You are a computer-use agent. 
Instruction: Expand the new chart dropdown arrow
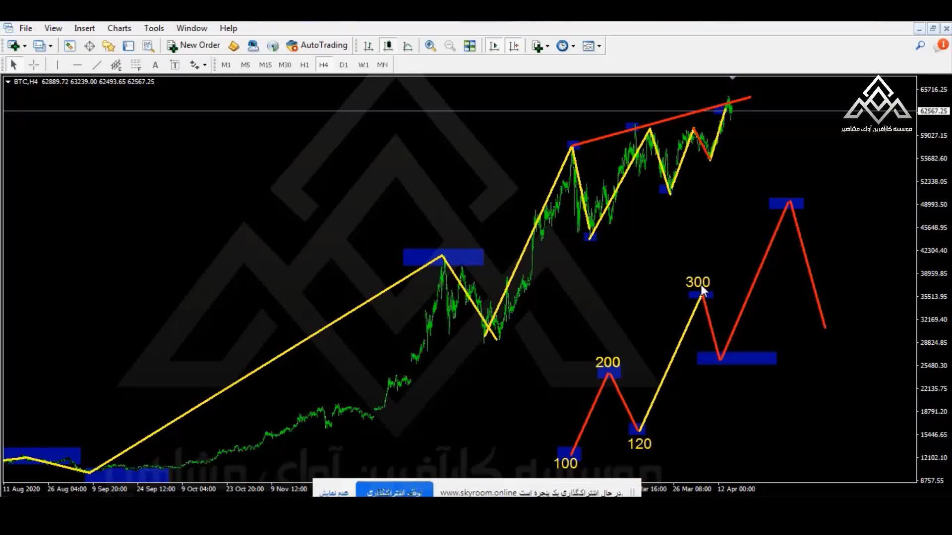(x=24, y=46)
